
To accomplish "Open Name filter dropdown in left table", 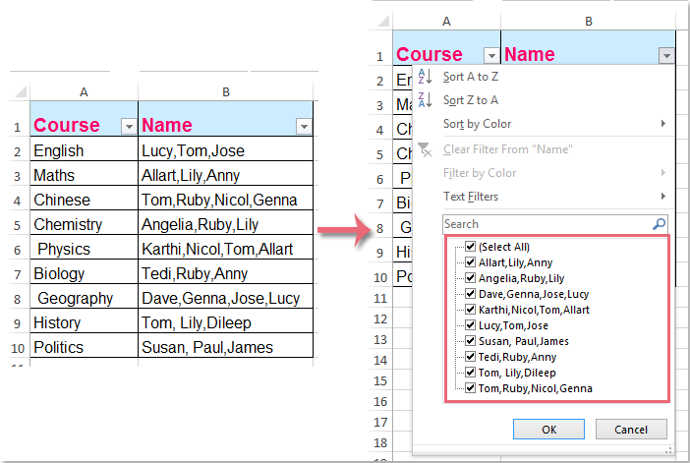I will coord(304,126).
